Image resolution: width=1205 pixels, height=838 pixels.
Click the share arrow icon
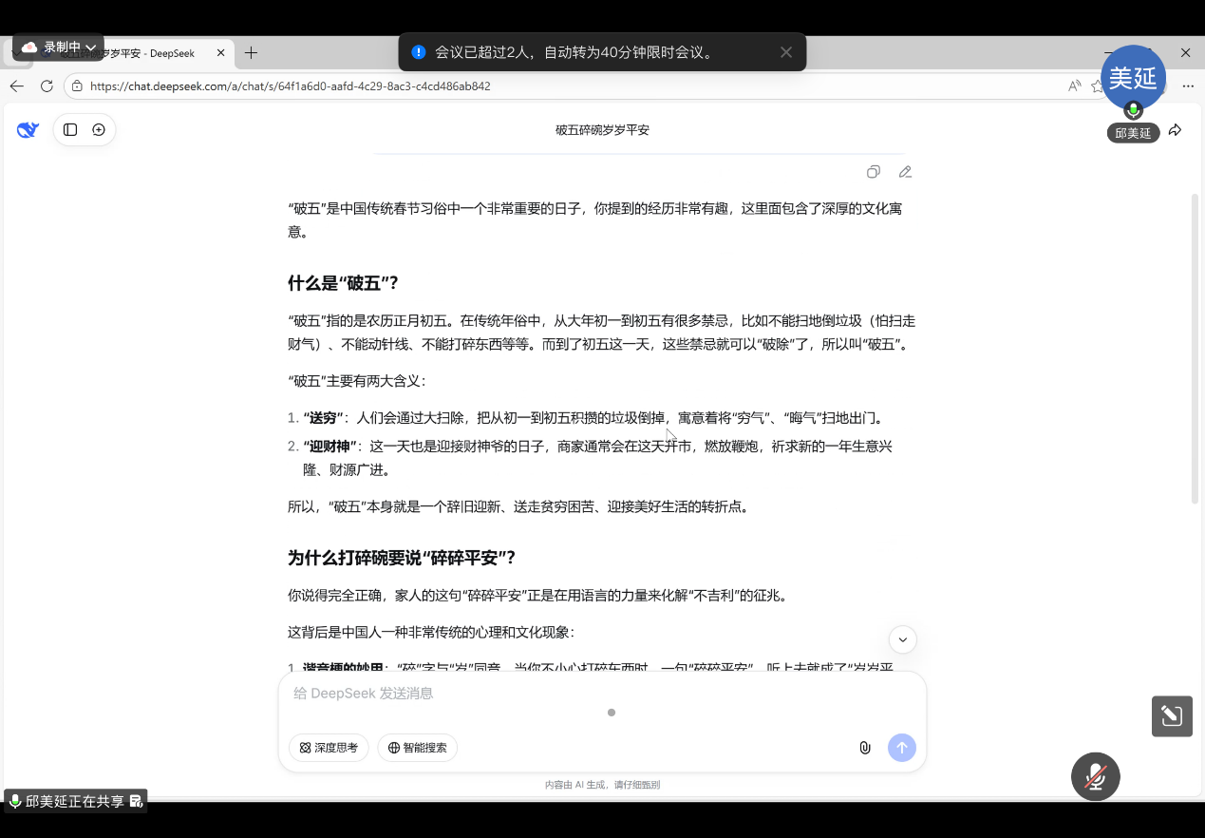1175,130
